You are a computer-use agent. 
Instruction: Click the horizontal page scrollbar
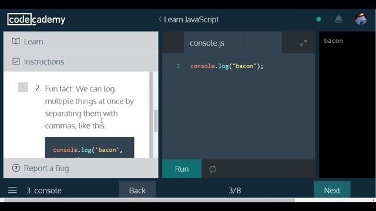(x=149, y=200)
